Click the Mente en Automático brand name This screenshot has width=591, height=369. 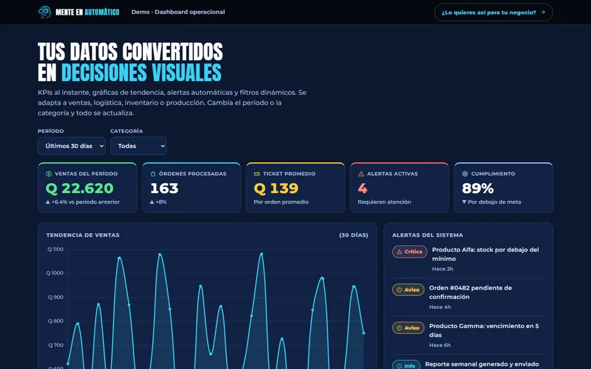click(x=87, y=12)
